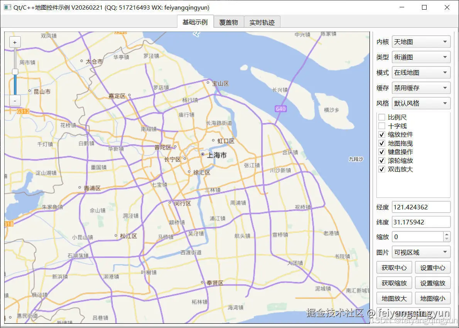Click the 缩放 spin box field

coord(418,237)
